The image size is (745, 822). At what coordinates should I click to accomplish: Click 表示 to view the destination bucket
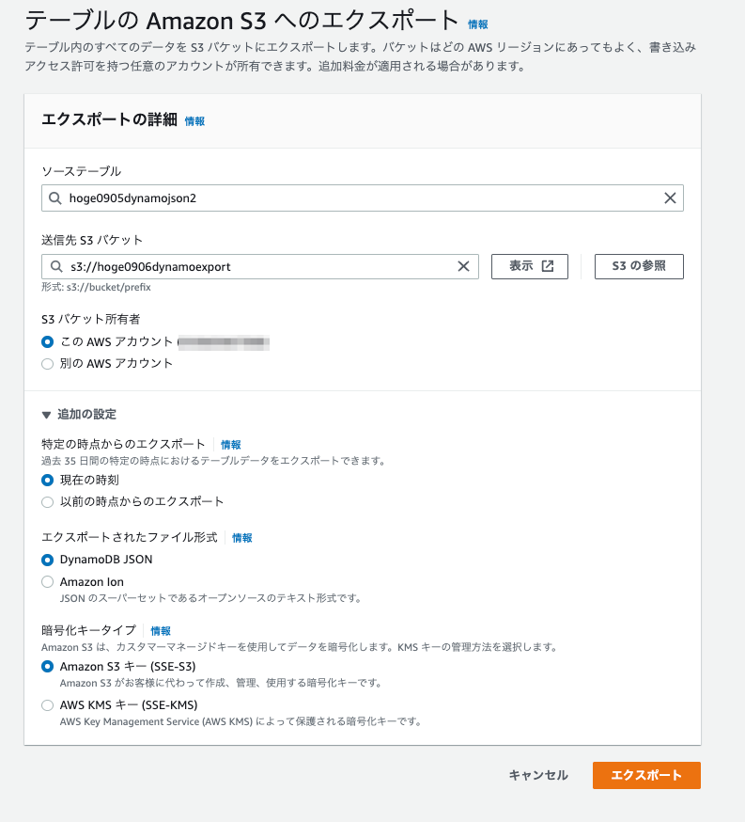pyautogui.click(x=521, y=266)
